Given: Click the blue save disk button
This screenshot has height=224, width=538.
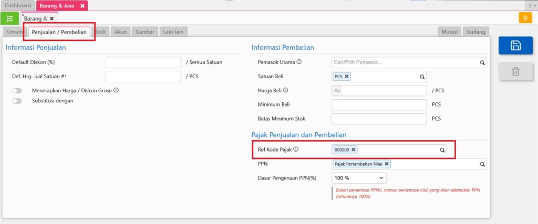Looking at the screenshot, I should [515, 46].
